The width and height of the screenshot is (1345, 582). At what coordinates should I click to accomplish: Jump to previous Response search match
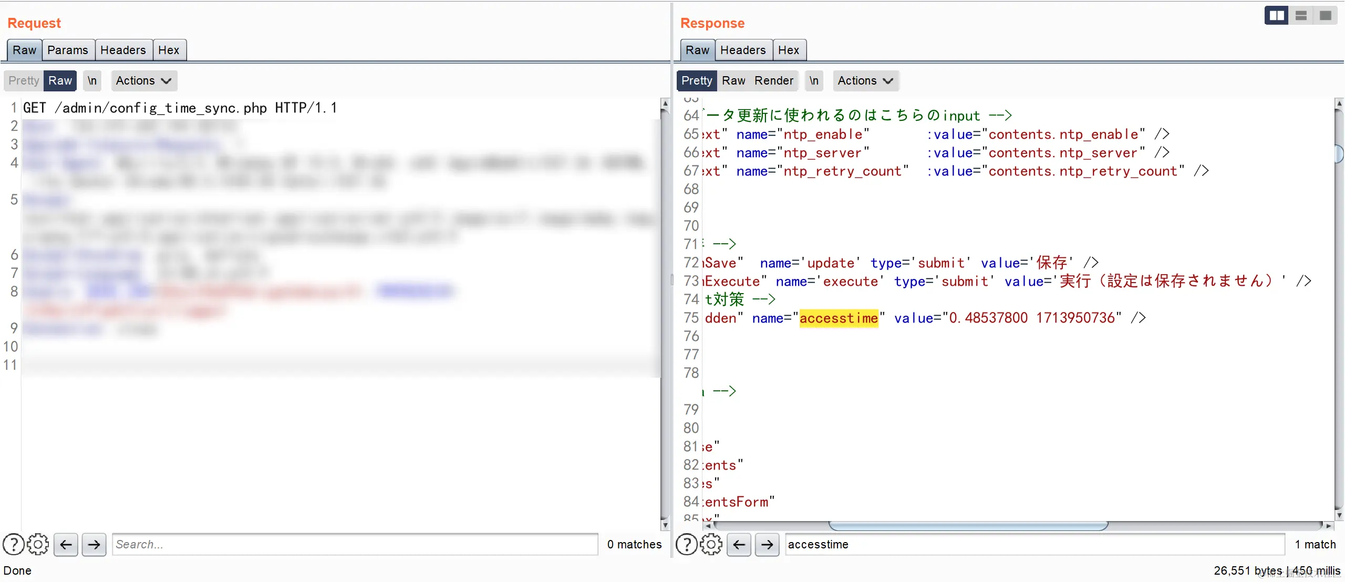[x=739, y=544]
